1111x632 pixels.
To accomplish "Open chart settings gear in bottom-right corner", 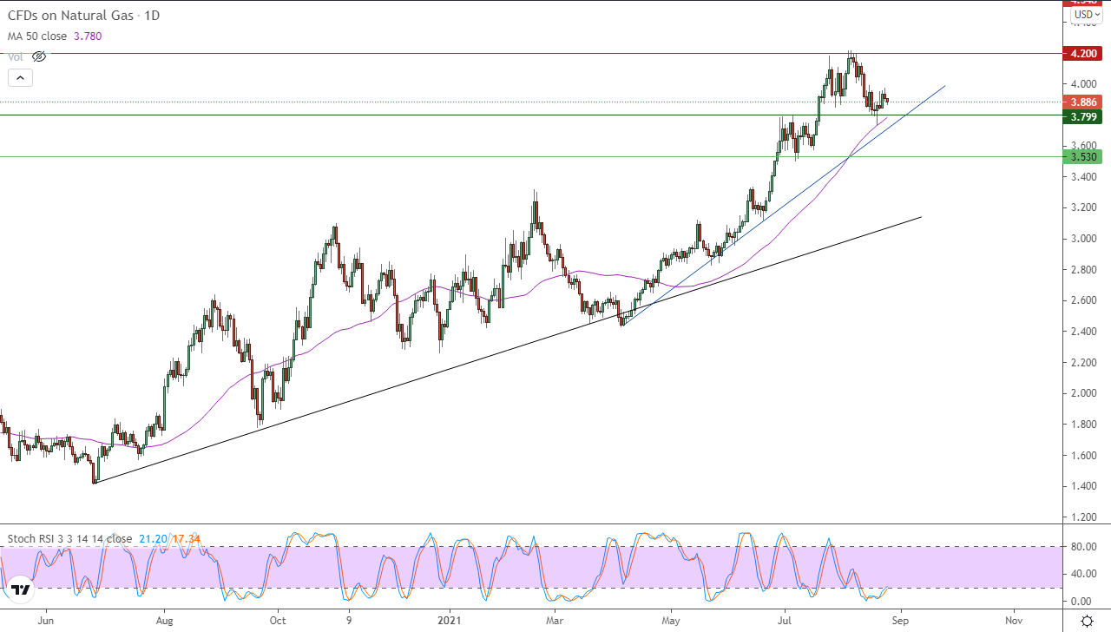I will click(x=1087, y=621).
